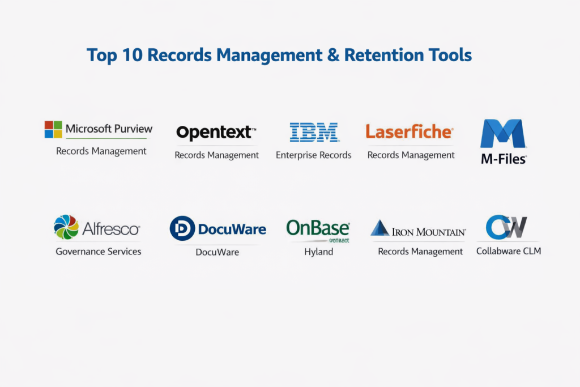This screenshot has height=387, width=580.
Task: Select the Collabware CW logo
Action: tap(506, 227)
